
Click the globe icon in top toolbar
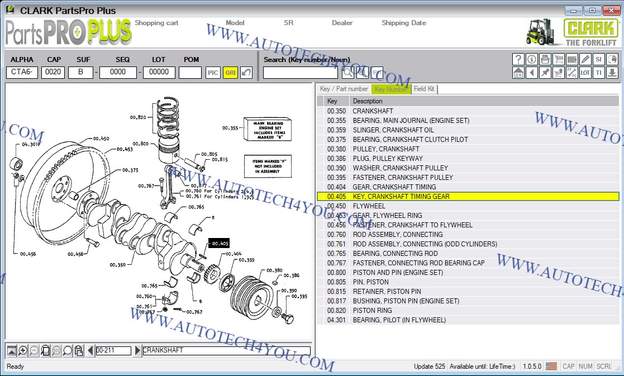click(612, 59)
